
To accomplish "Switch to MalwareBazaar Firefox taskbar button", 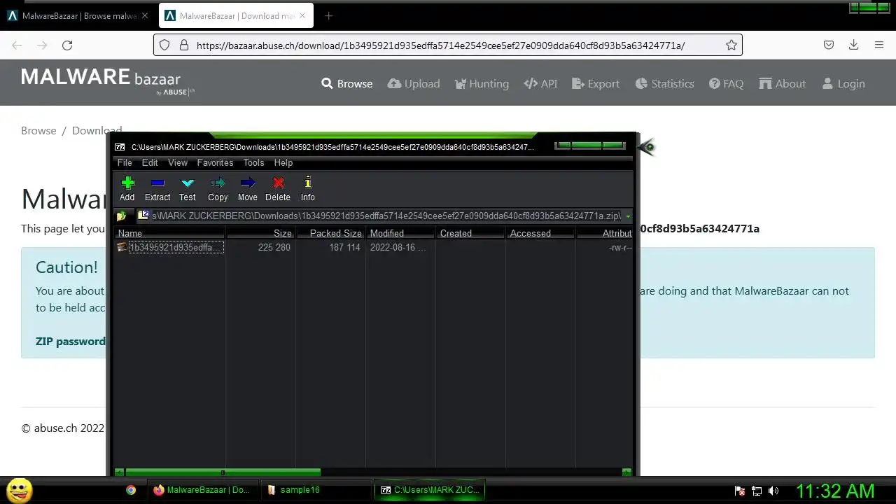I will coord(202,490).
